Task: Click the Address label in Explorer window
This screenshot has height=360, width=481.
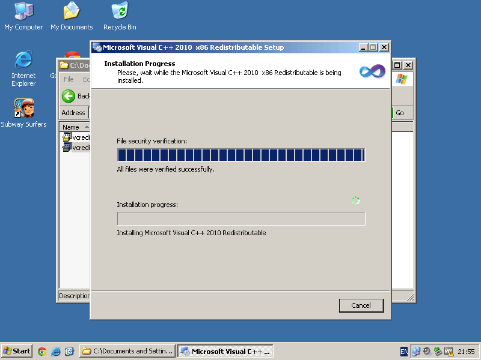Action: tap(73, 113)
